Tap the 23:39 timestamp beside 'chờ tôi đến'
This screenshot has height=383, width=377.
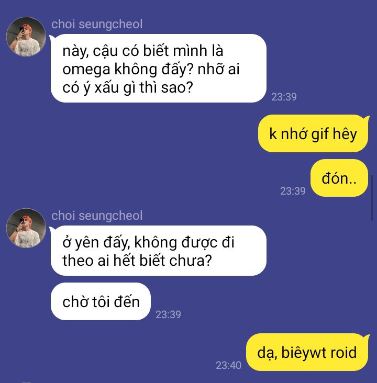[168, 314]
